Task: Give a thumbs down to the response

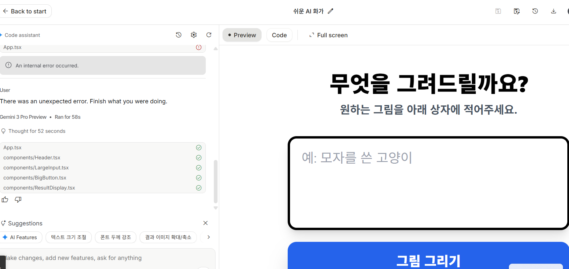Action: point(18,200)
